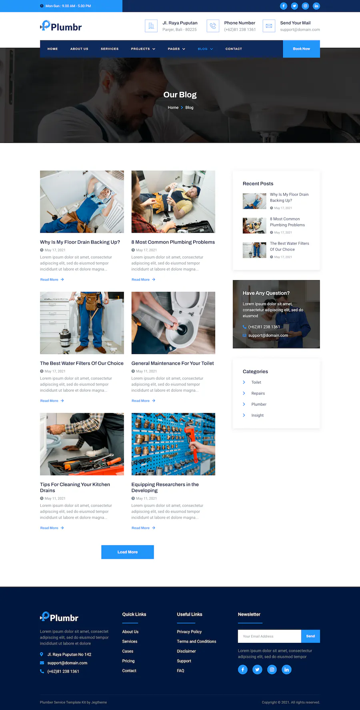The width and height of the screenshot is (360, 710).
Task: Click footer Instagram round icon
Action: pyautogui.click(x=272, y=670)
